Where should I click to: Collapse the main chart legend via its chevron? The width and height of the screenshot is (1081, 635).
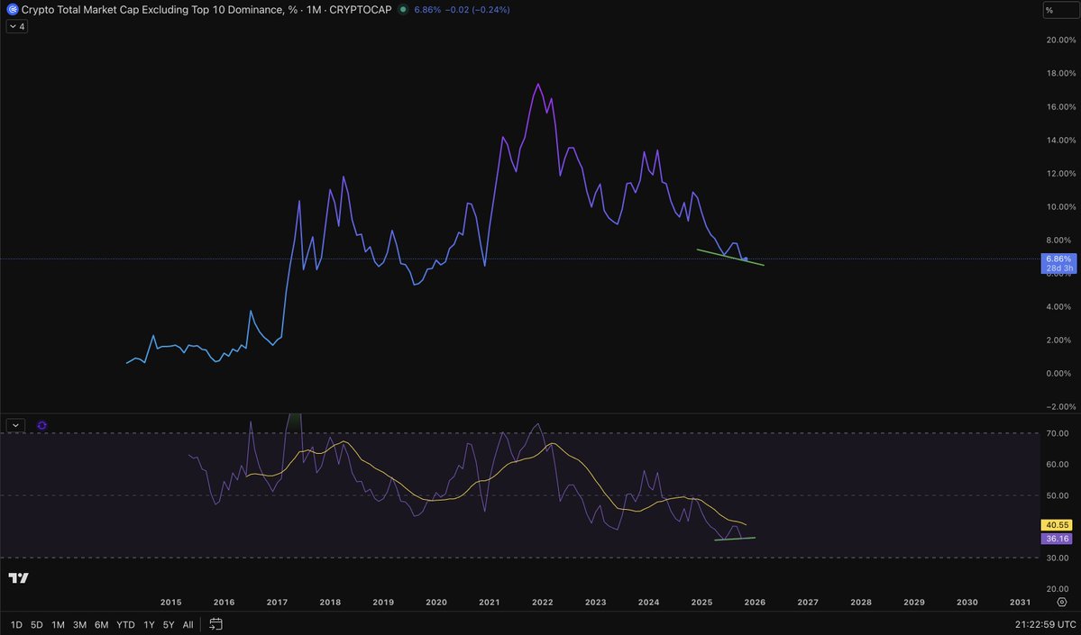pyautogui.click(x=14, y=26)
